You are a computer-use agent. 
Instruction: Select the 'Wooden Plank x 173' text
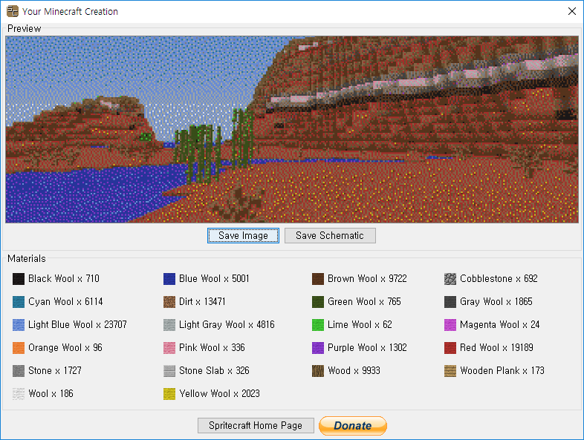point(502,371)
